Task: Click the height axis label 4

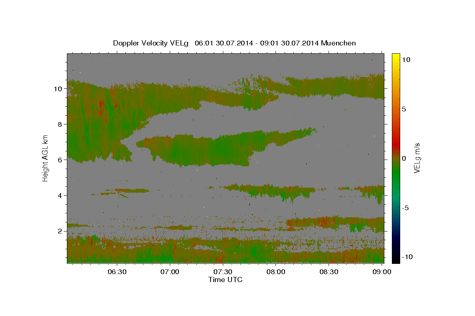Action: point(60,196)
